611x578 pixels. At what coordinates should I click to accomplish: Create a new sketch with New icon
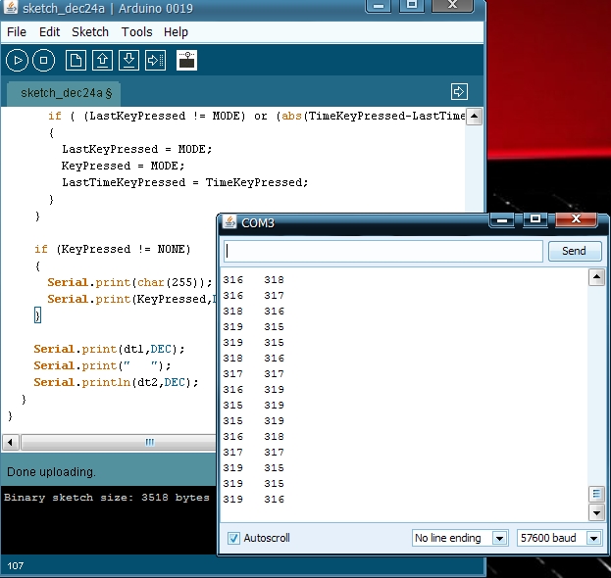[x=76, y=61]
